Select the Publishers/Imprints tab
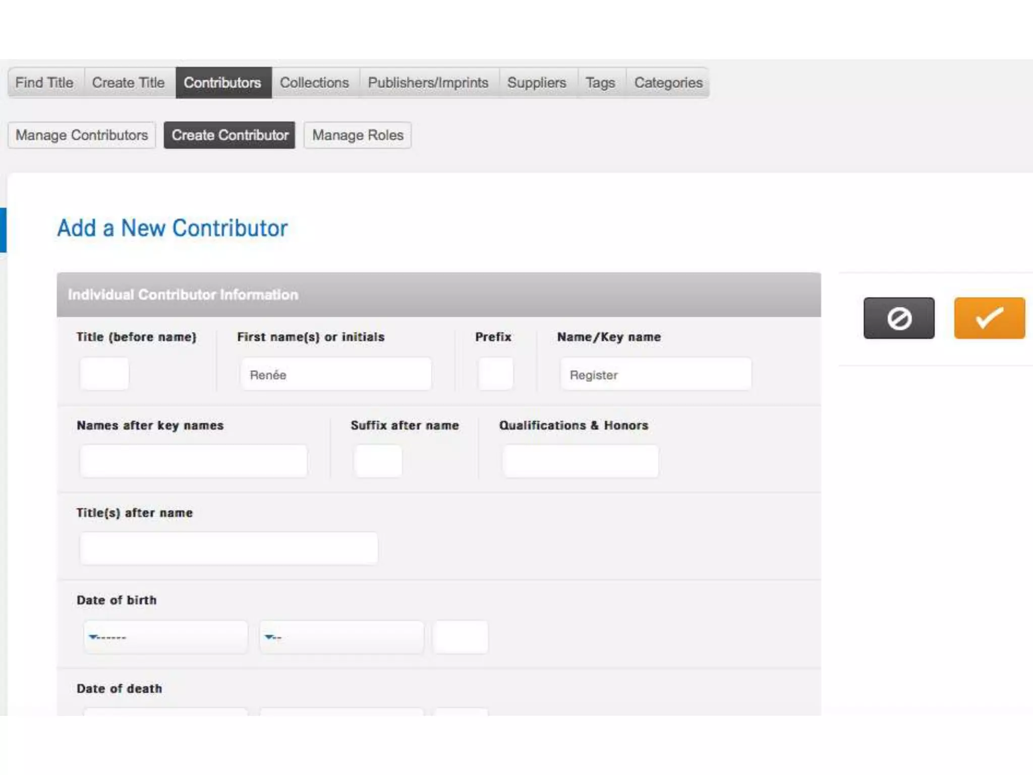 (x=428, y=82)
